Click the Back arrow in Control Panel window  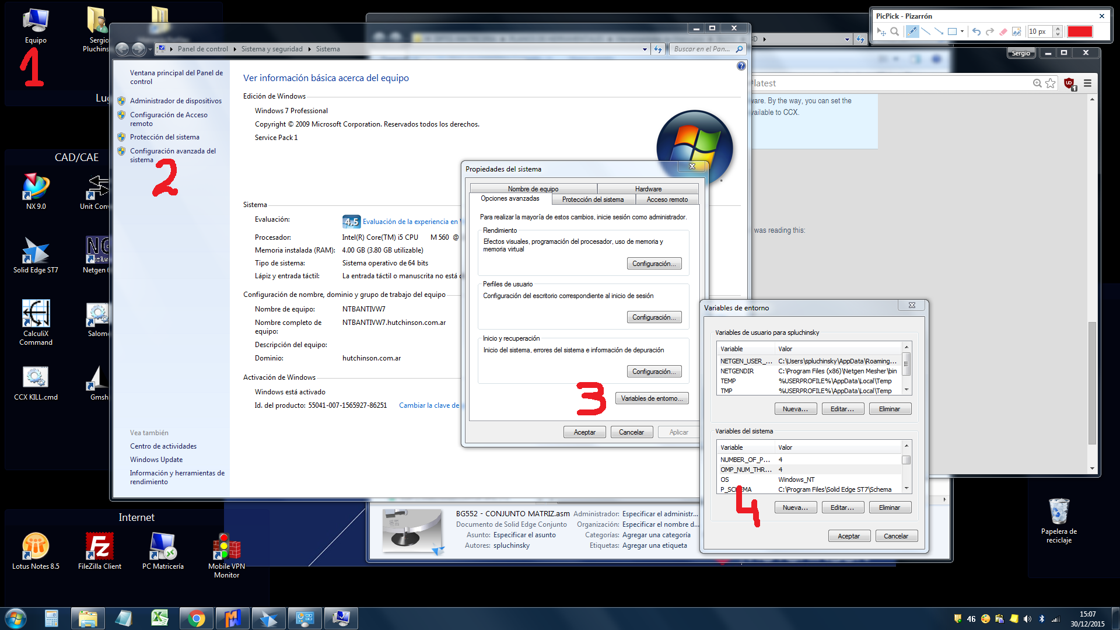122,49
